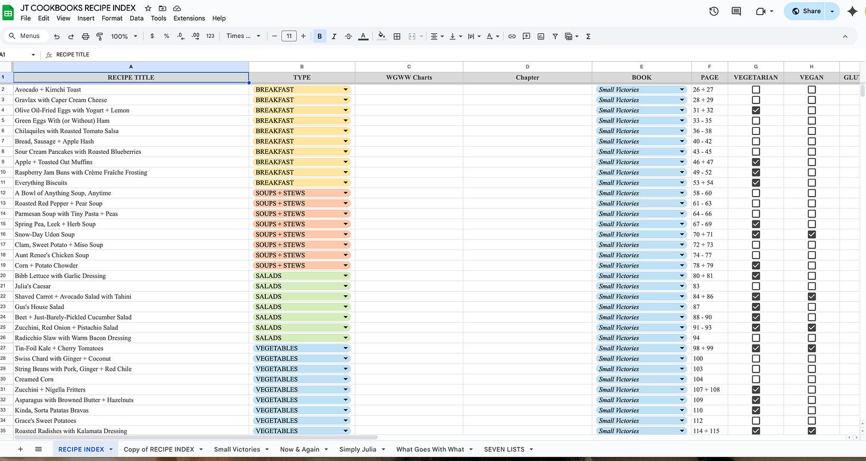
Task: Open Gemini sparkle icon
Action: click(852, 11)
